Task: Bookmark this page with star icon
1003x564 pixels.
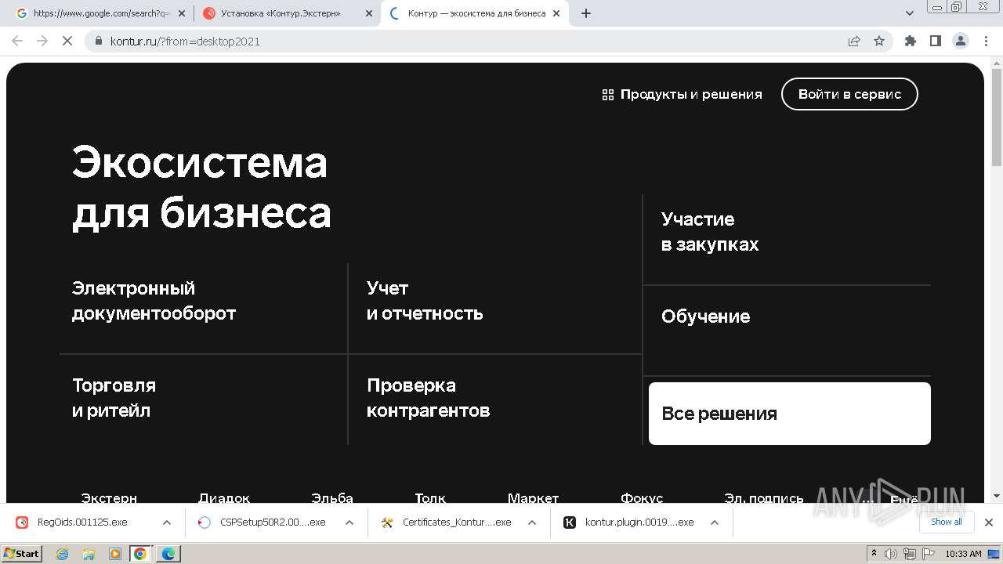Action: click(879, 42)
